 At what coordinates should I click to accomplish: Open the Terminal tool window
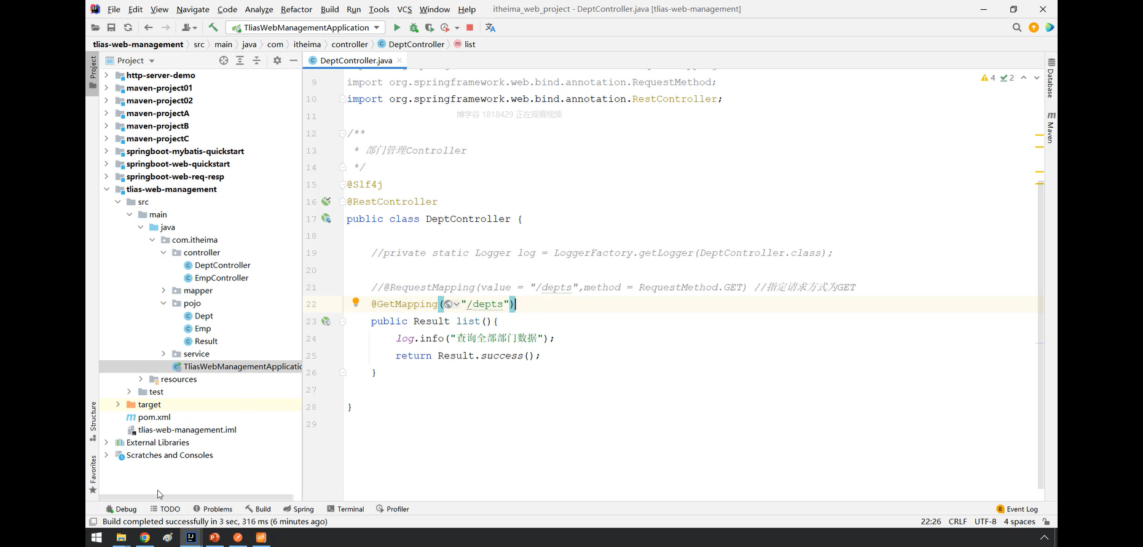tap(345, 509)
